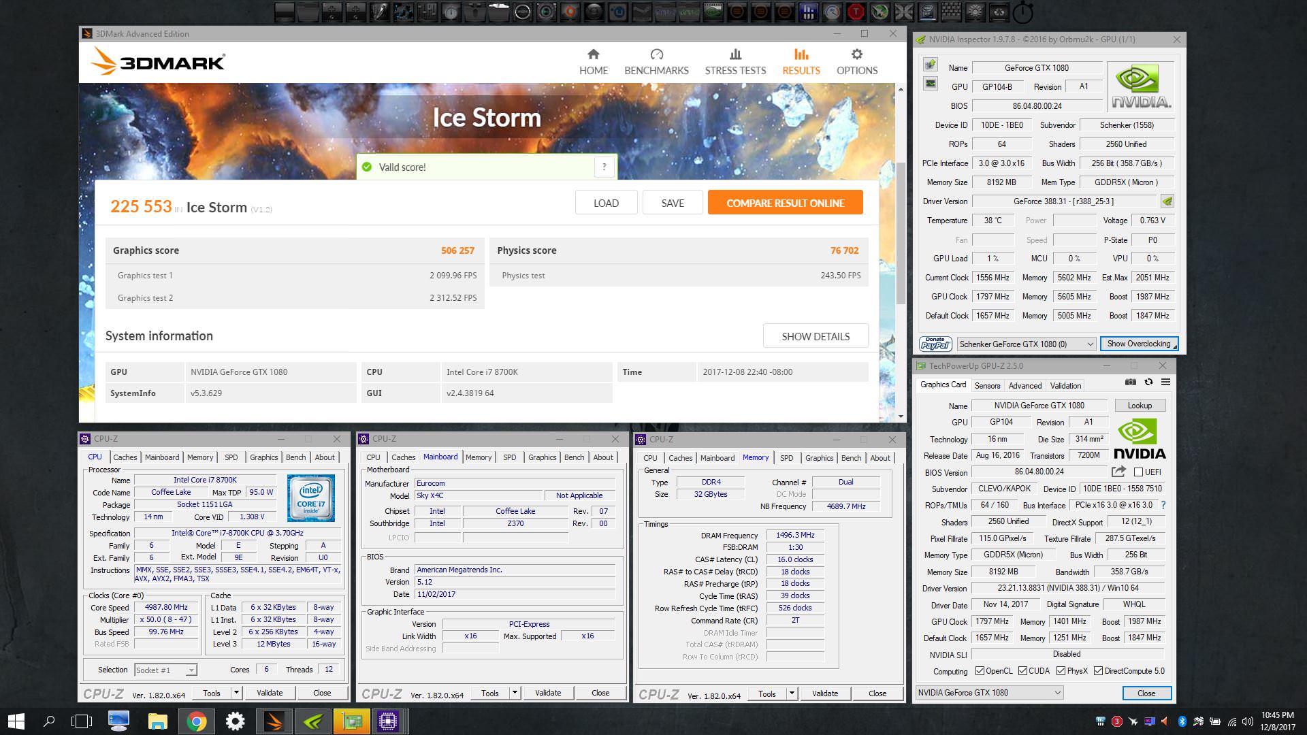This screenshot has width=1307, height=735.
Task: Click the Bluetooth icon in system tray
Action: tap(1182, 721)
